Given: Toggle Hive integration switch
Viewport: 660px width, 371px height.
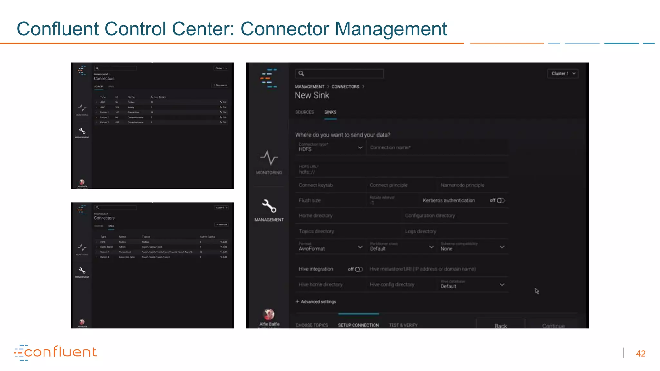Looking at the screenshot, I should [359, 269].
